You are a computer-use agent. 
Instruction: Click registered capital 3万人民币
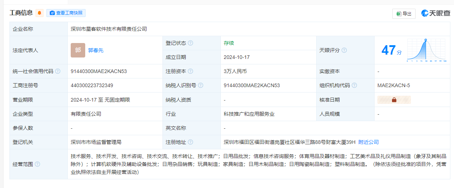(x=235, y=71)
